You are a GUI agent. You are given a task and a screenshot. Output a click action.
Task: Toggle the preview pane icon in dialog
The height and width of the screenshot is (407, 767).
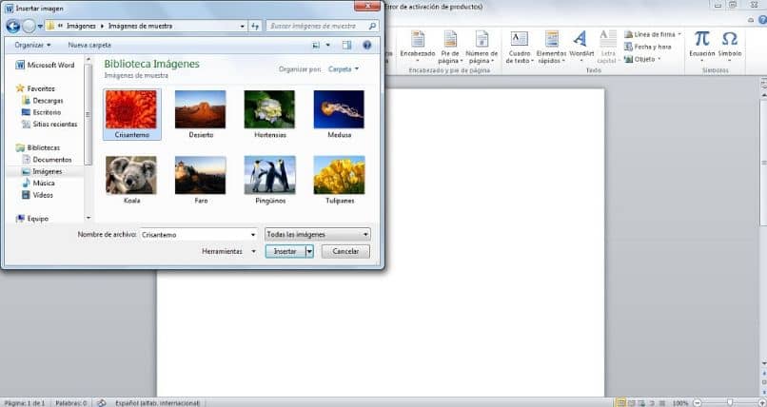point(346,45)
